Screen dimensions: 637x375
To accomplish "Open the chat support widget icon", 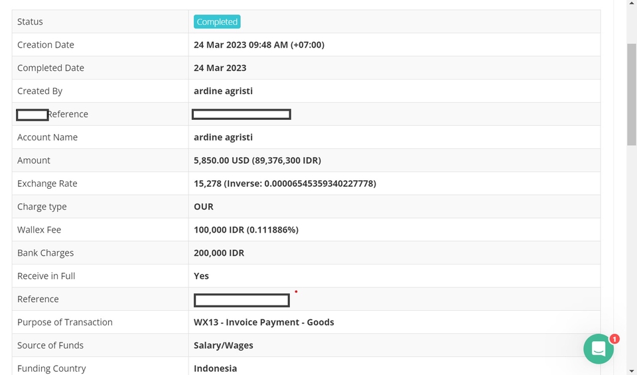I will point(599,348).
